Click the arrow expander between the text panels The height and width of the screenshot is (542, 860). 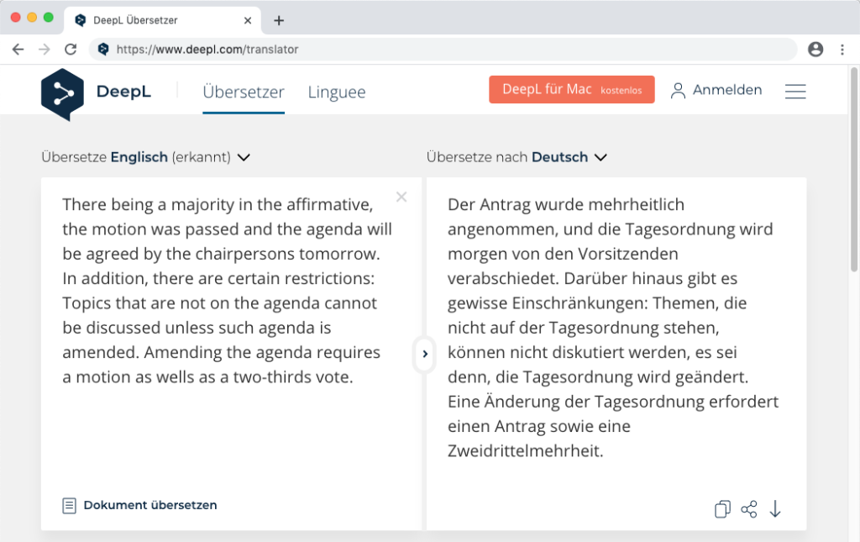[424, 354]
